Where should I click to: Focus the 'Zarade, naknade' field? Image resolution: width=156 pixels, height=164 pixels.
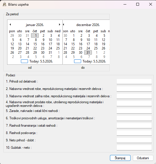click(134, 111)
